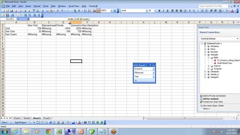Click the horizontal scrollbar thumb
The image size is (240, 135).
[185, 118]
